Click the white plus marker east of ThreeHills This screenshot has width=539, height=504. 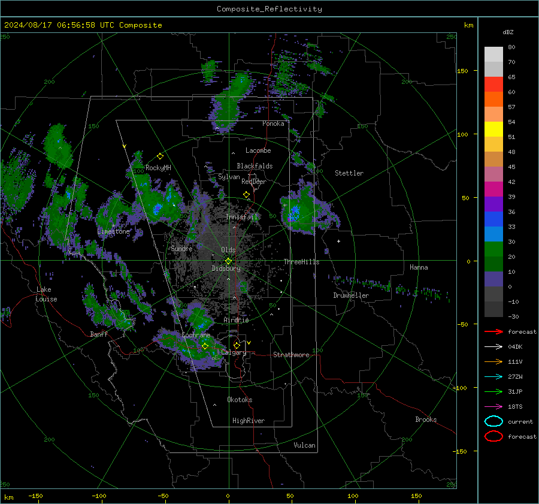338,241
